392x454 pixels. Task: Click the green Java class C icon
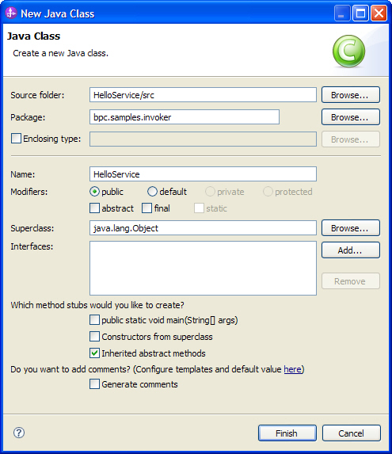click(x=348, y=52)
